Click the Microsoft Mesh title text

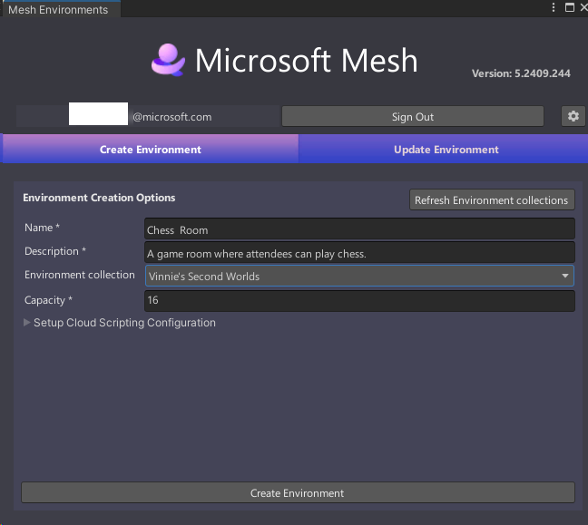tap(307, 60)
